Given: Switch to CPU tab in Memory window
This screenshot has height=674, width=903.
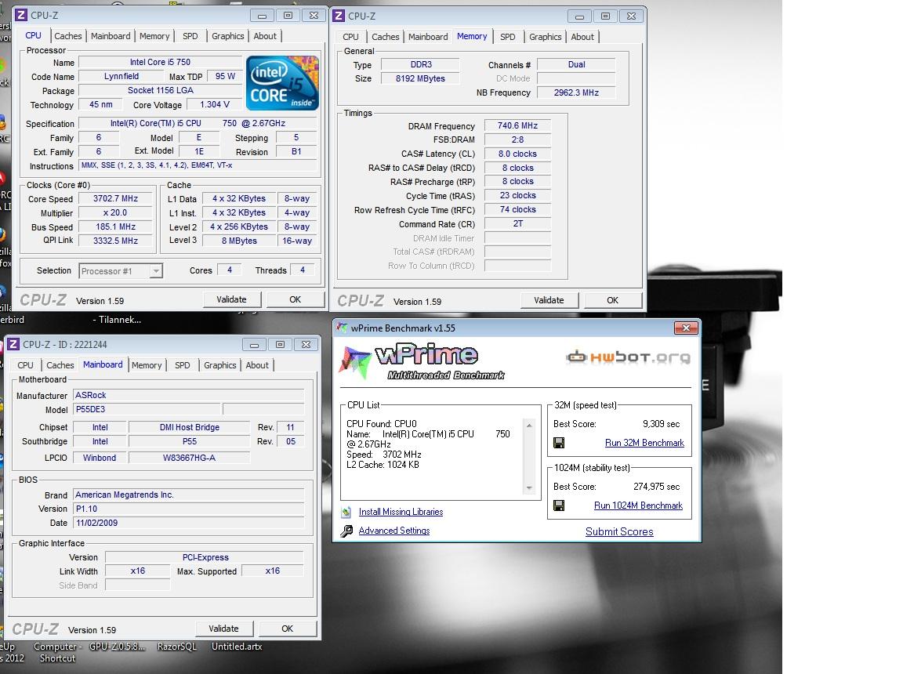Looking at the screenshot, I should pos(350,37).
